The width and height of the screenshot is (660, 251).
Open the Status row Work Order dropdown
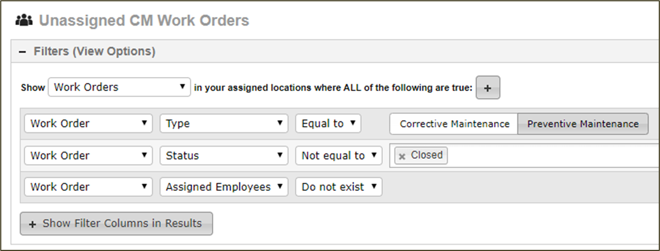(x=88, y=155)
